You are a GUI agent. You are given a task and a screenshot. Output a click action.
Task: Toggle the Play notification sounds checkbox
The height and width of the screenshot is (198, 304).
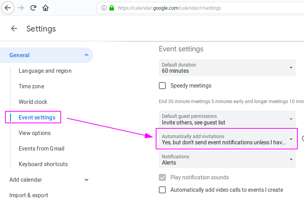pyautogui.click(x=162, y=177)
